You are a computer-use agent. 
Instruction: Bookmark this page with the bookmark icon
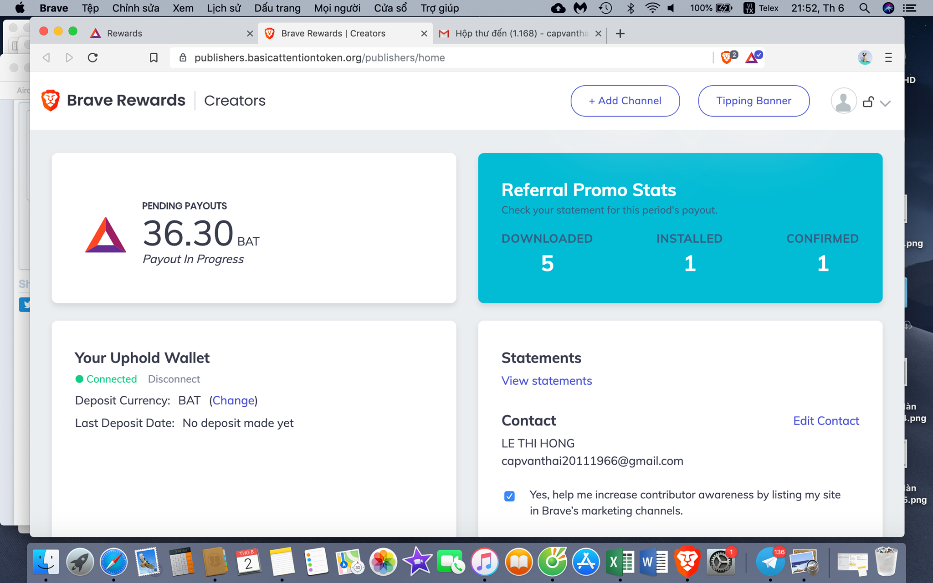pyautogui.click(x=154, y=58)
